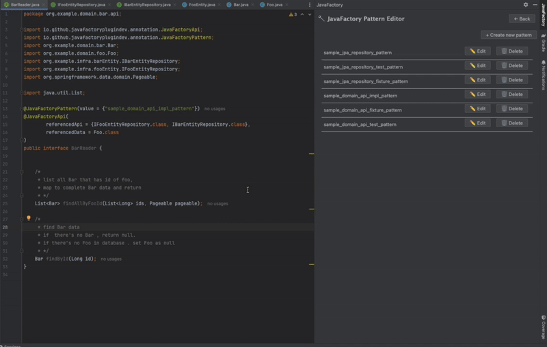The width and height of the screenshot is (547, 347).
Task: Click the findAllByFooId method name
Action: (x=82, y=203)
